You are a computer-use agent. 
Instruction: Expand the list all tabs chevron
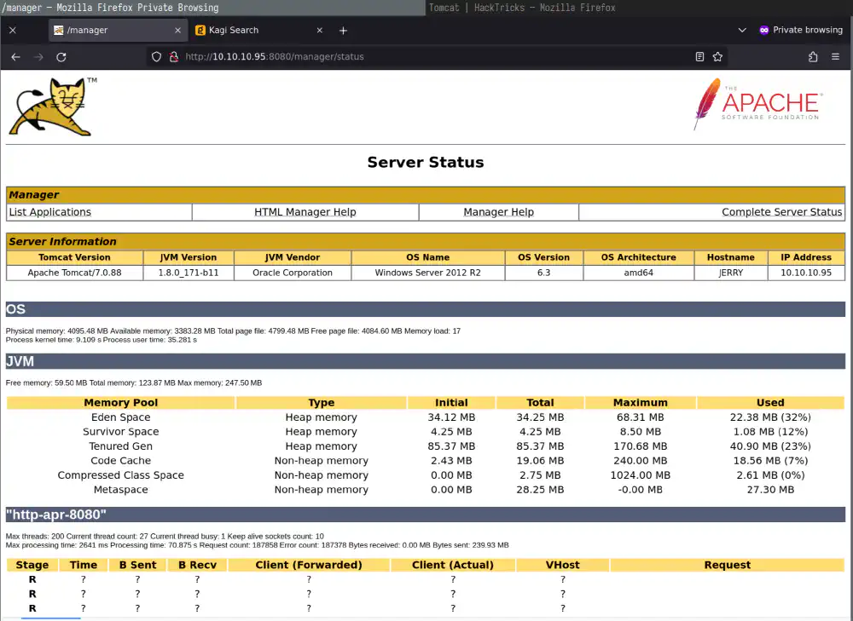(742, 30)
